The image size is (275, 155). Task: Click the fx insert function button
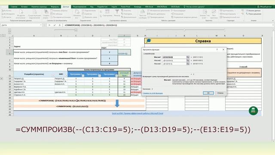60,25
